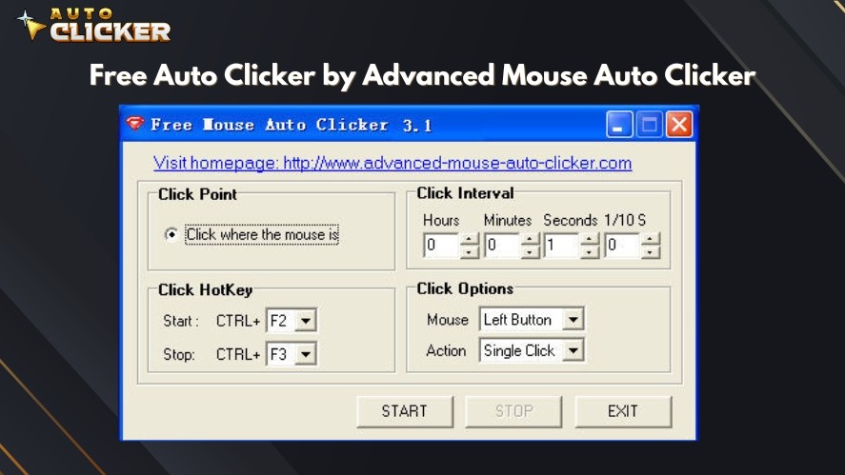
Task: Increase 1/10 S with the up arrow
Action: coord(650,239)
